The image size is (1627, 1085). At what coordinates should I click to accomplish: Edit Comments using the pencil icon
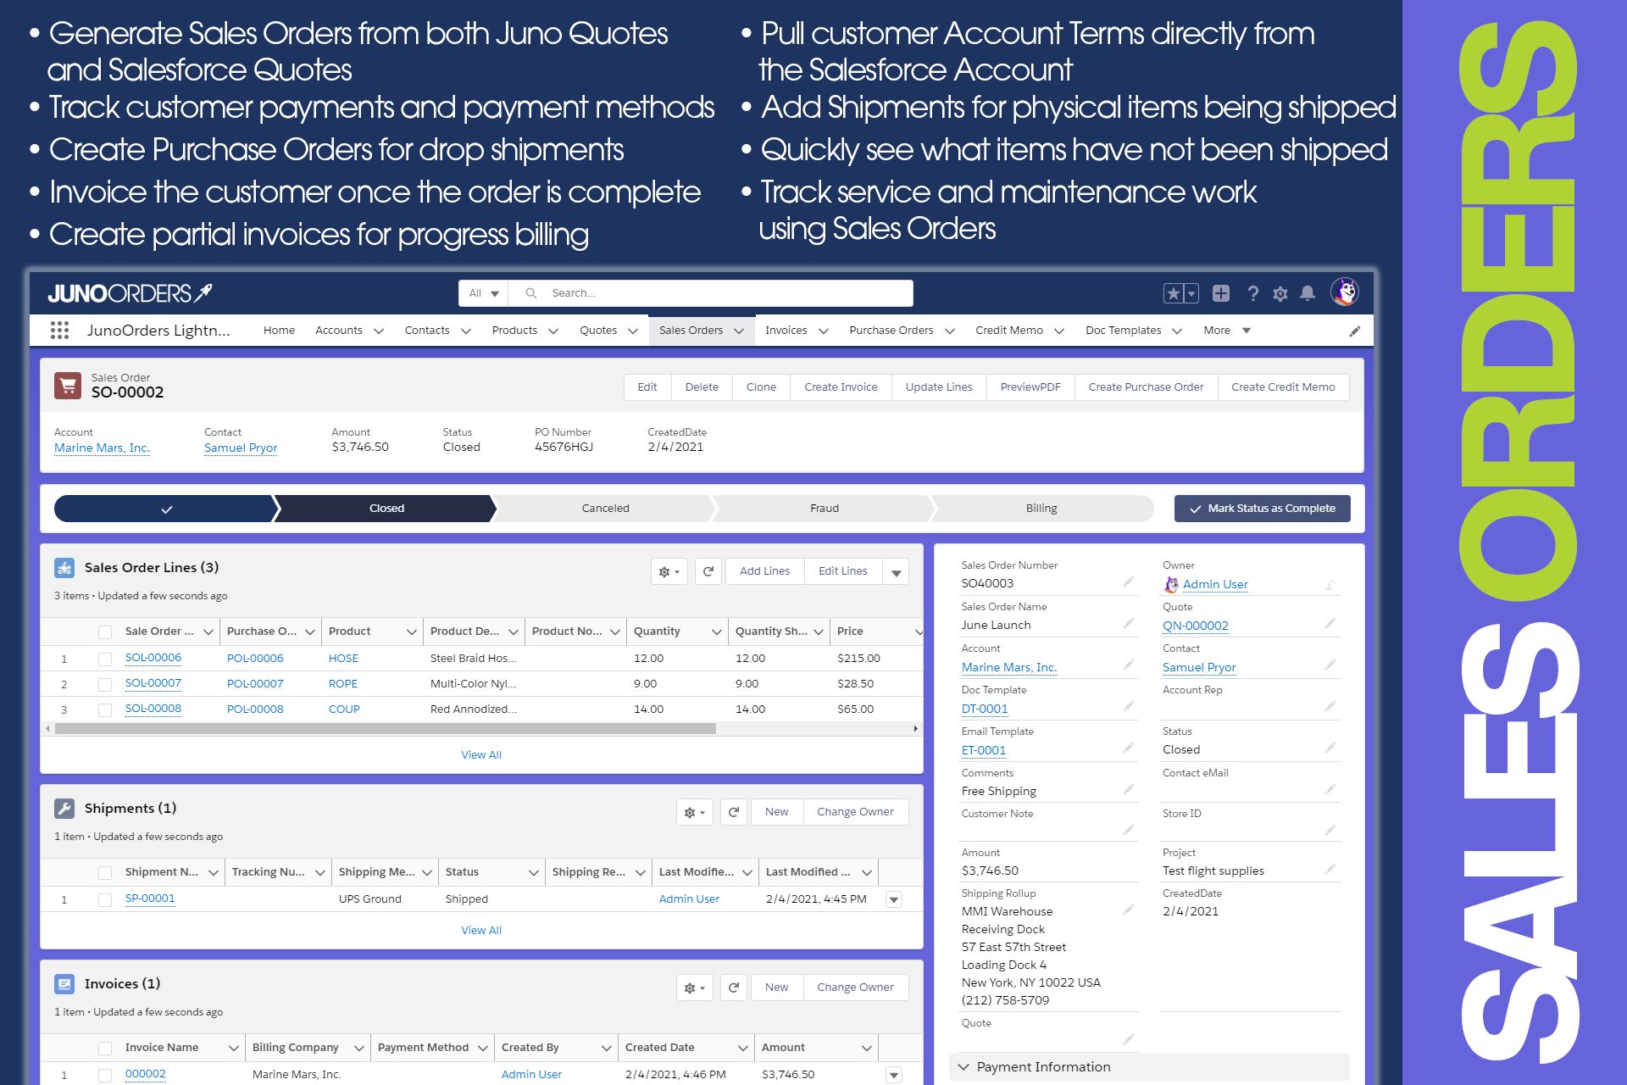[1129, 788]
